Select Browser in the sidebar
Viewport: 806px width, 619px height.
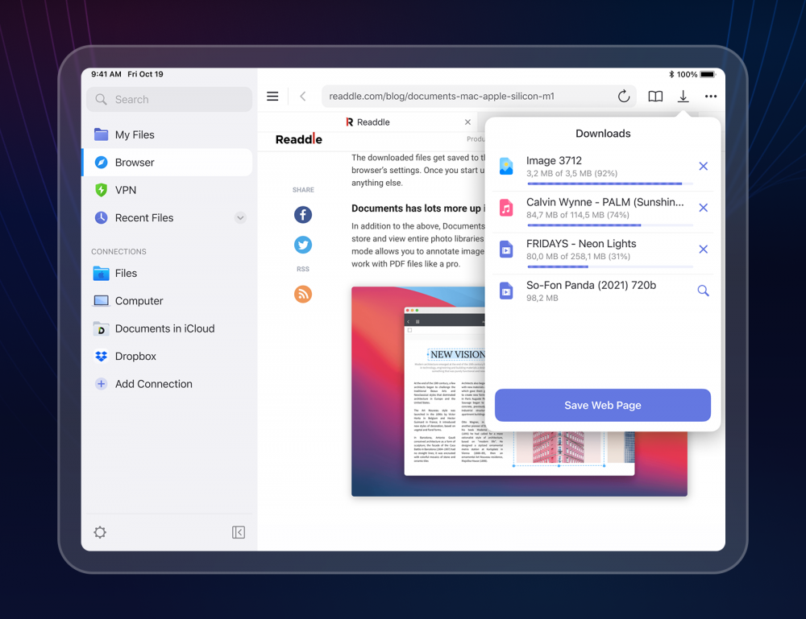click(x=168, y=162)
